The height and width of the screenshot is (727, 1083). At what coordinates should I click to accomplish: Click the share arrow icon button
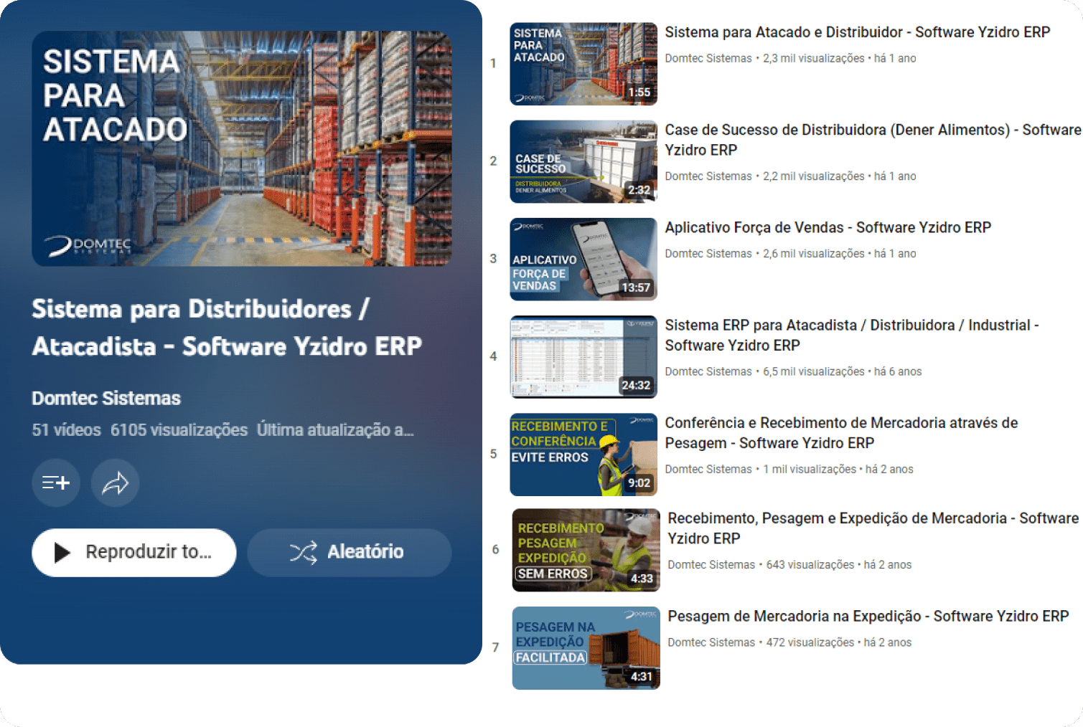coord(115,483)
